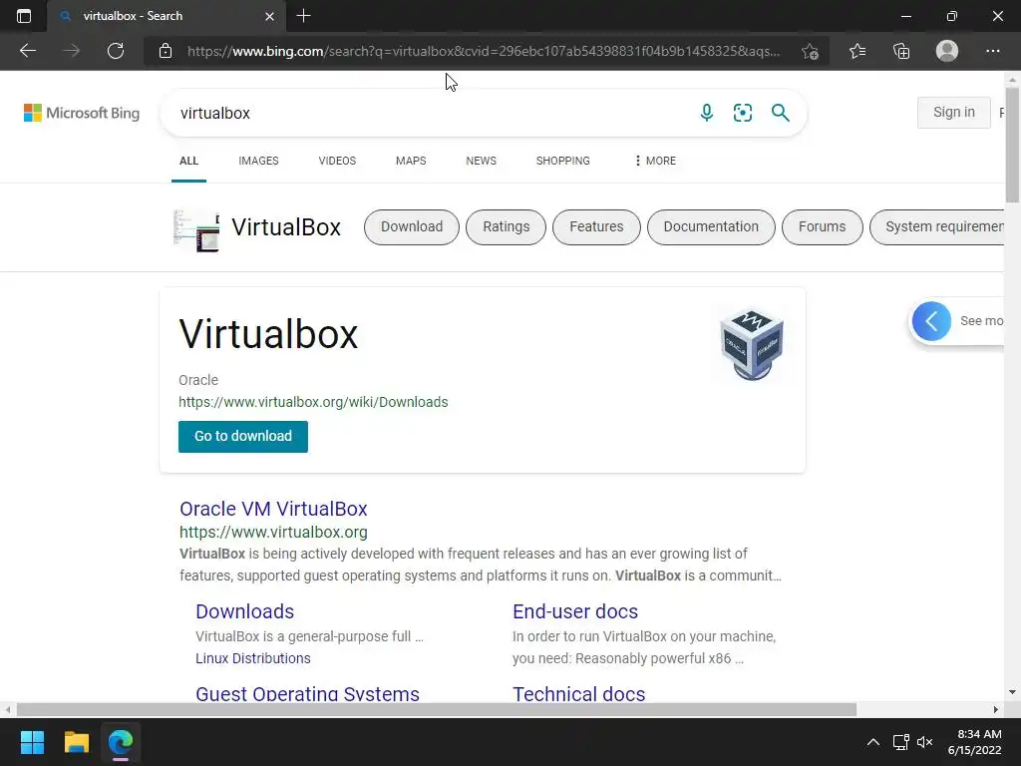This screenshot has height=766, width=1021.
Task: Open the browser profile avatar
Action: (947, 51)
